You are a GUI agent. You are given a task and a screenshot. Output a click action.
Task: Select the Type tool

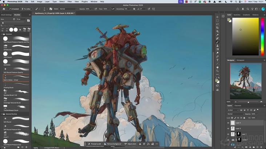(x=217, y=60)
